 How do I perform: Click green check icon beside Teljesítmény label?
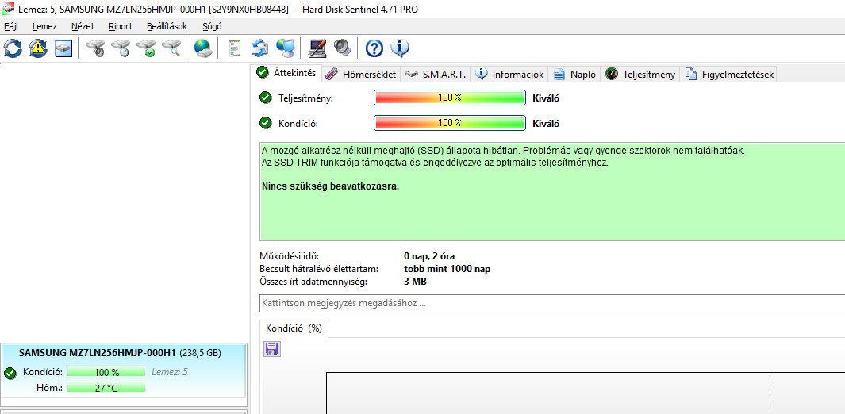[266, 98]
